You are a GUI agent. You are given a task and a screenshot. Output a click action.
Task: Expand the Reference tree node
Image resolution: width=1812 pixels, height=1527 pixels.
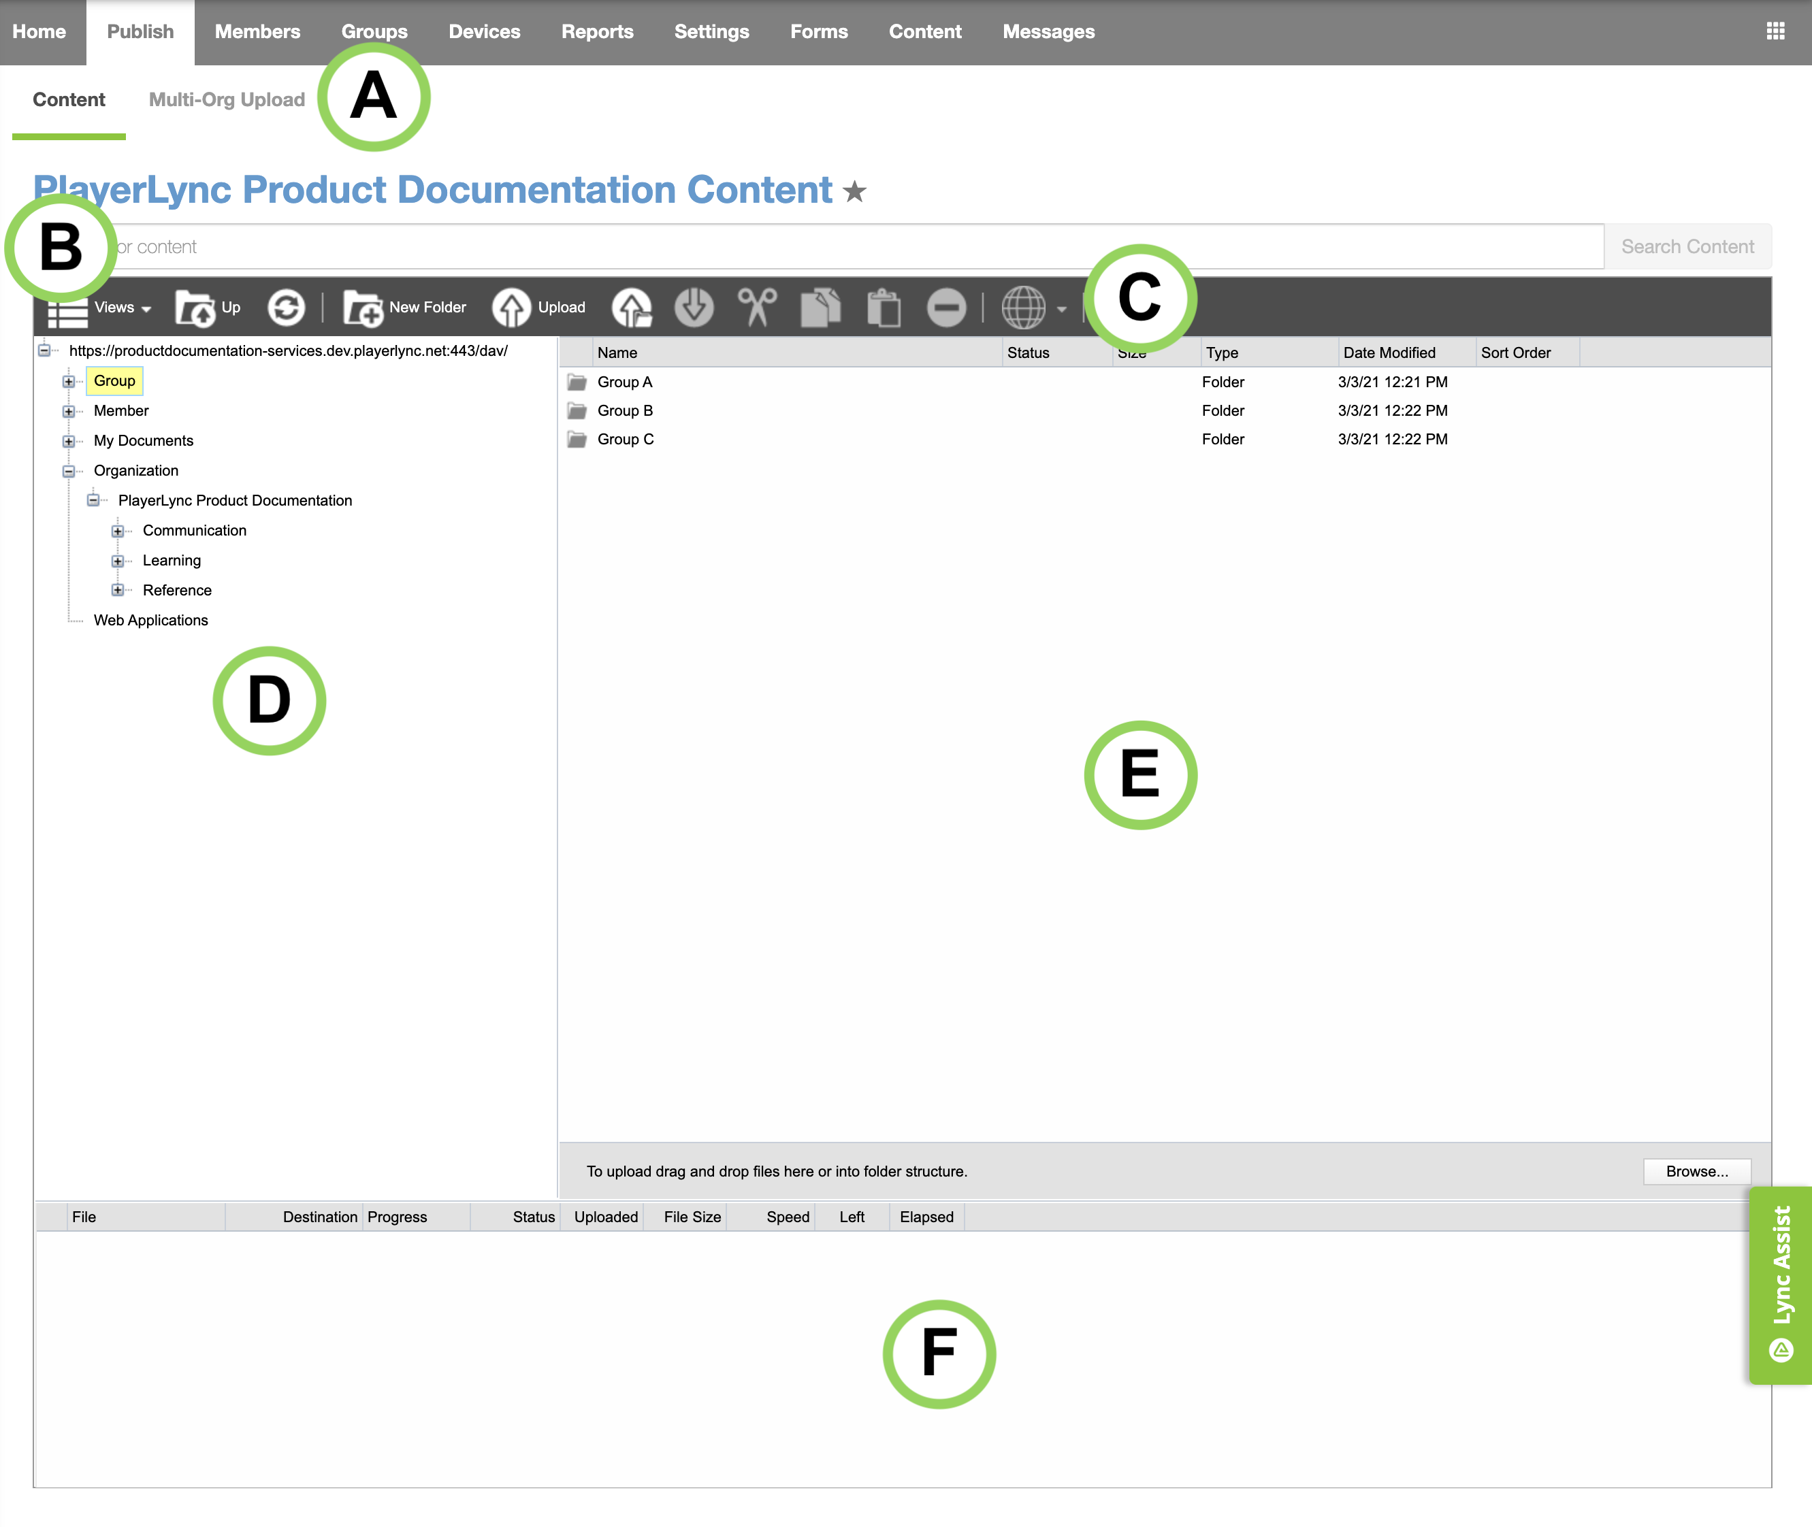click(118, 591)
